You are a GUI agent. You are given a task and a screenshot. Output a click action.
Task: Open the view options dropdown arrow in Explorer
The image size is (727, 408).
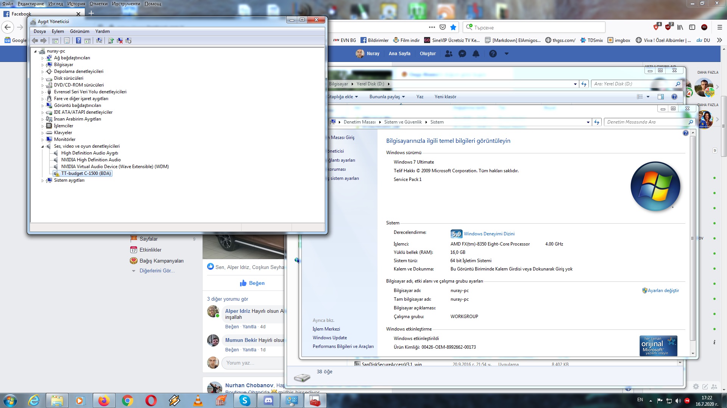648,97
